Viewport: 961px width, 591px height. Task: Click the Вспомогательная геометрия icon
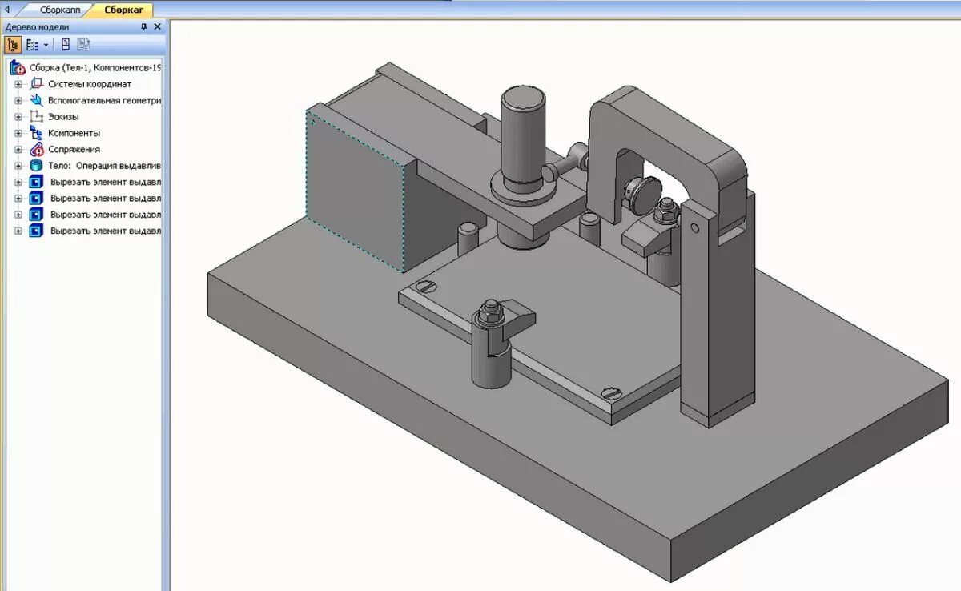[x=36, y=101]
